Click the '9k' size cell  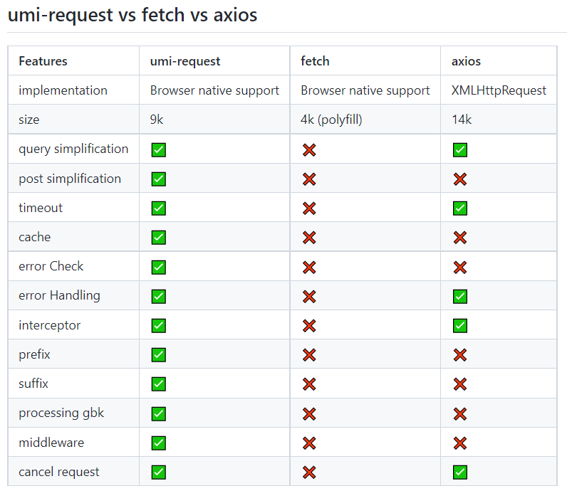click(157, 120)
